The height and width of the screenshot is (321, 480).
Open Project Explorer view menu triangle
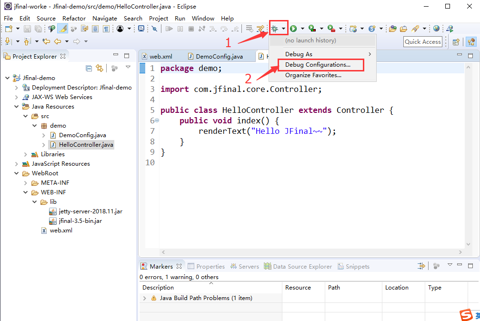click(x=128, y=67)
